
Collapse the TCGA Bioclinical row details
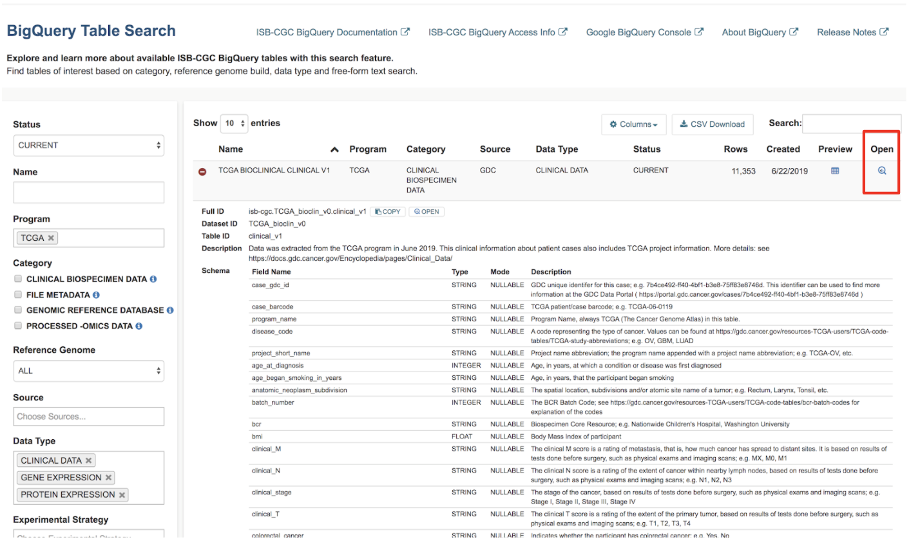tap(202, 172)
